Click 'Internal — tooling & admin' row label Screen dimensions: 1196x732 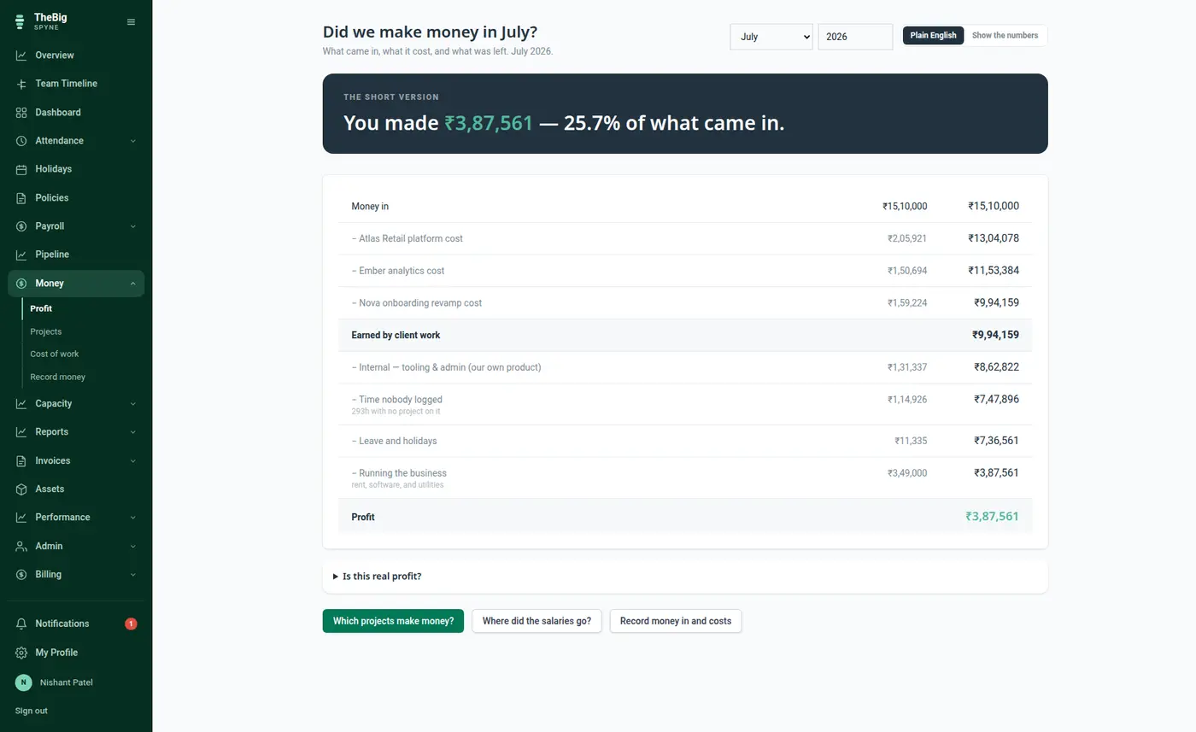click(x=446, y=367)
